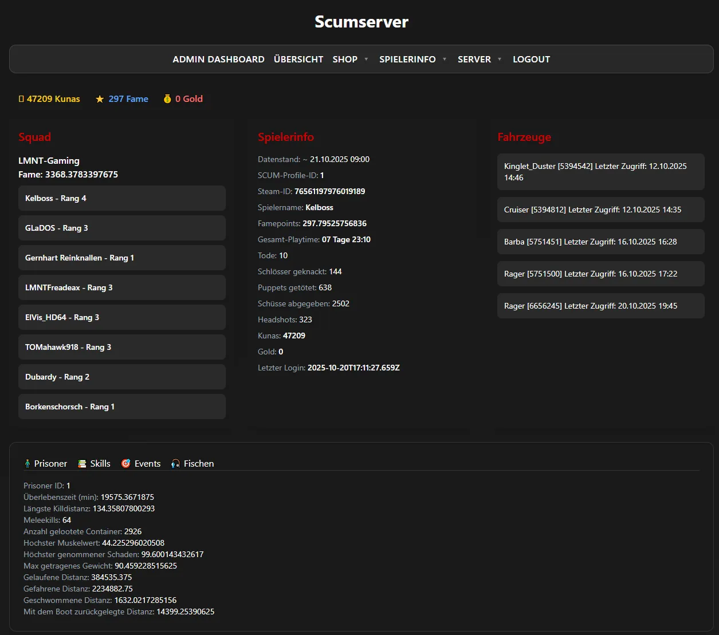Screen dimensions: 719x635
Task: Open the Admin Dashboard menu item
Action: click(218, 60)
